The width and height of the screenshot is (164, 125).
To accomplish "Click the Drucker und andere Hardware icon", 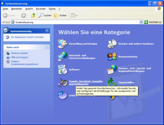I will [x=112, y=44].
